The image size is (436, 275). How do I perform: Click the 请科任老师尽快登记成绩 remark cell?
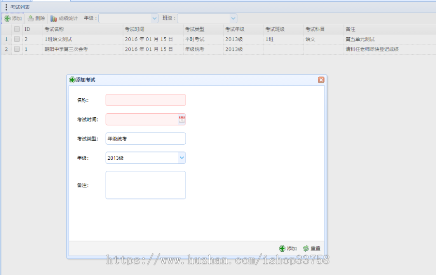click(372, 49)
